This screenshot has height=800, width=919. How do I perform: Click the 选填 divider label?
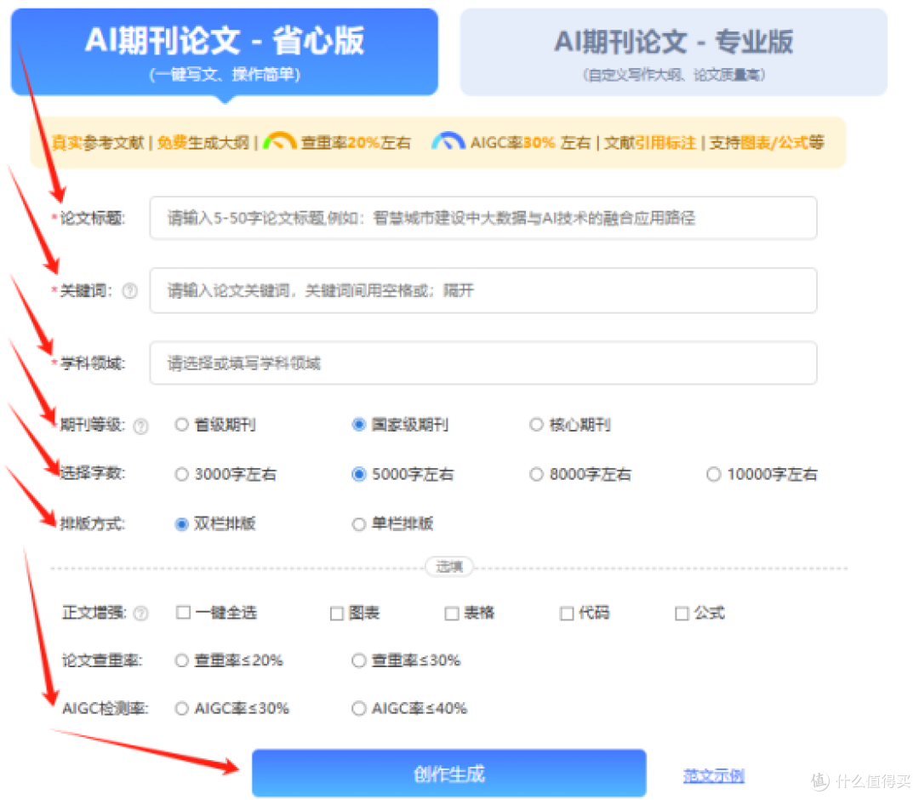[x=449, y=567]
